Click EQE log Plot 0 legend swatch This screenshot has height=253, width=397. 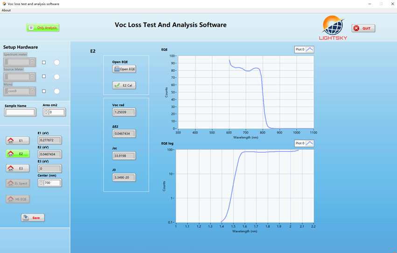(310, 144)
